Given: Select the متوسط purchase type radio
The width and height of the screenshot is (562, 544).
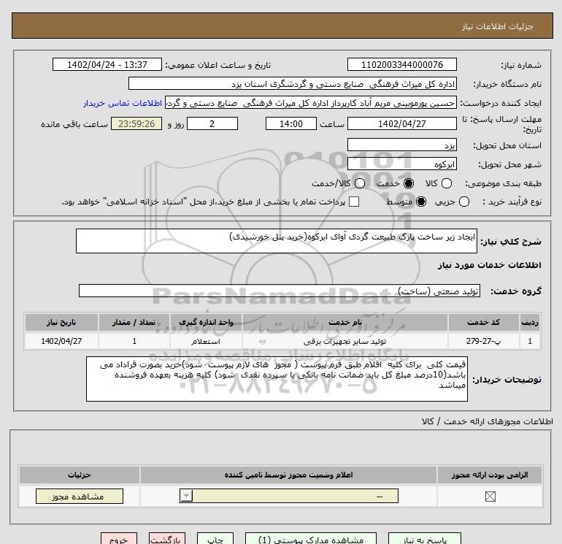Looking at the screenshot, I should click(x=421, y=202).
